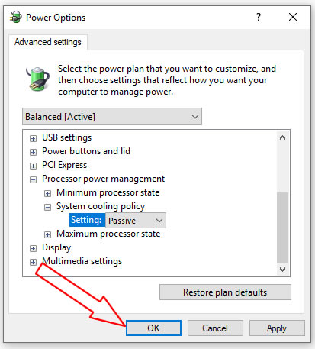Select the Advanced settings tab
The height and width of the screenshot is (349, 315).
click(x=48, y=42)
